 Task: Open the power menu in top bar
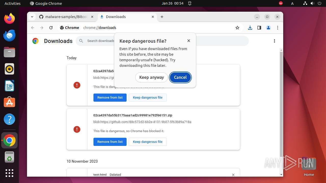tap(319, 3)
